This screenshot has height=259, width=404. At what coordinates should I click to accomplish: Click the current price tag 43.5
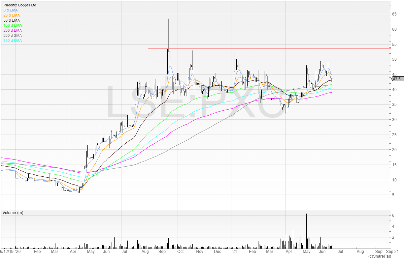click(x=397, y=79)
